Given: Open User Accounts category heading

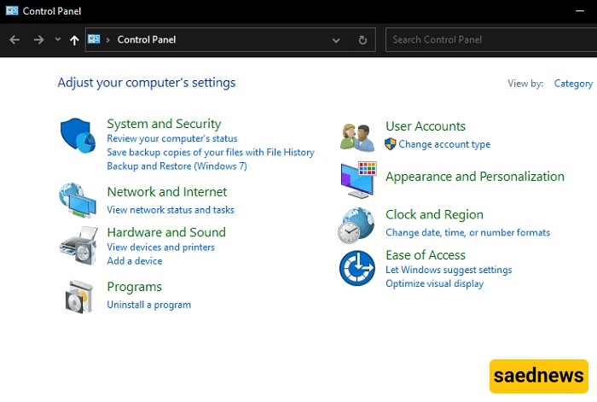Looking at the screenshot, I should tap(426, 126).
